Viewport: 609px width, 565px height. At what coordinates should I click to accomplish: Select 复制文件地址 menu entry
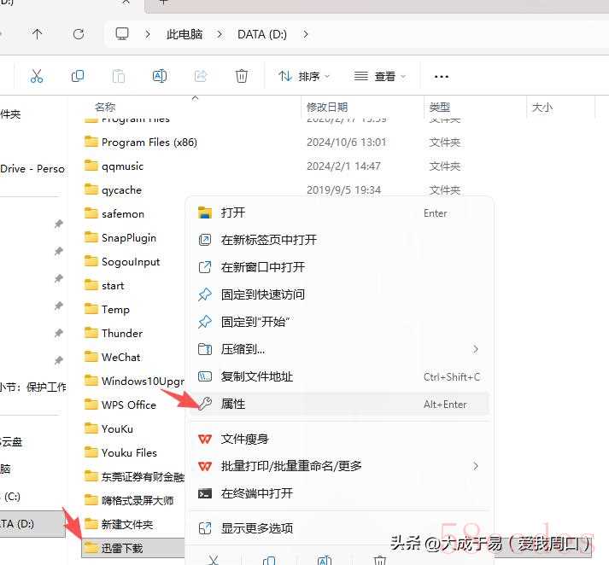tap(256, 376)
